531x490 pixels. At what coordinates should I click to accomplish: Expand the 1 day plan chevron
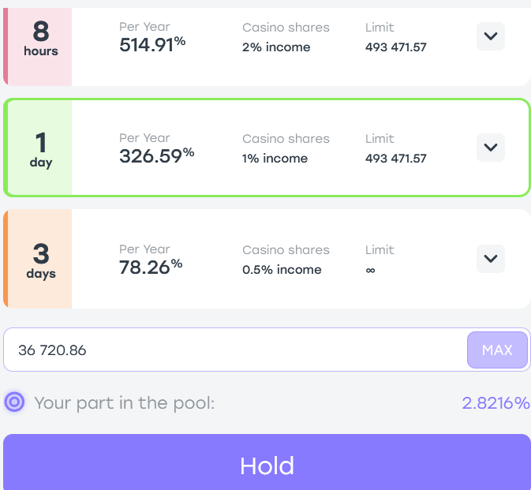[x=490, y=148]
